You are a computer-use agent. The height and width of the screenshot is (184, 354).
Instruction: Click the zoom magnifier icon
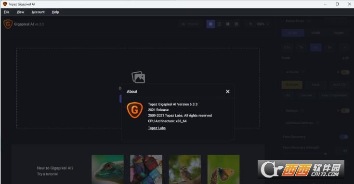coord(250,24)
